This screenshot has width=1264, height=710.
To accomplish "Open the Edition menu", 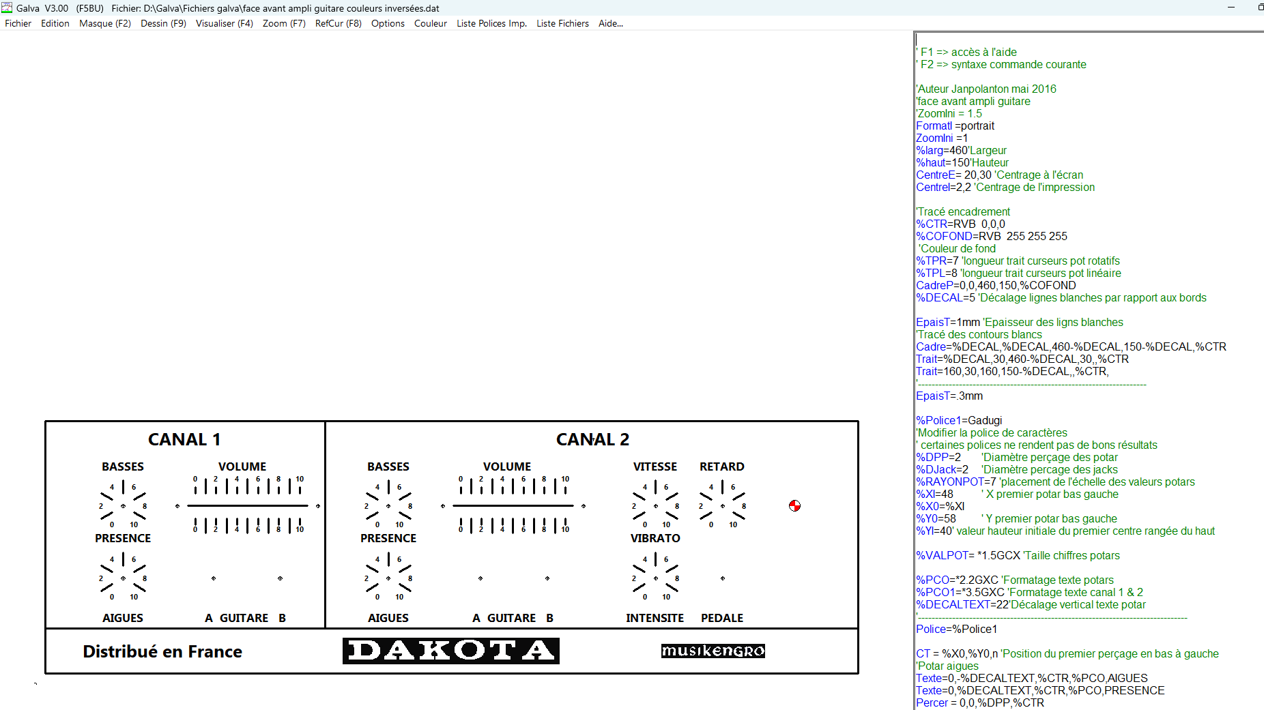I will coord(55,23).
